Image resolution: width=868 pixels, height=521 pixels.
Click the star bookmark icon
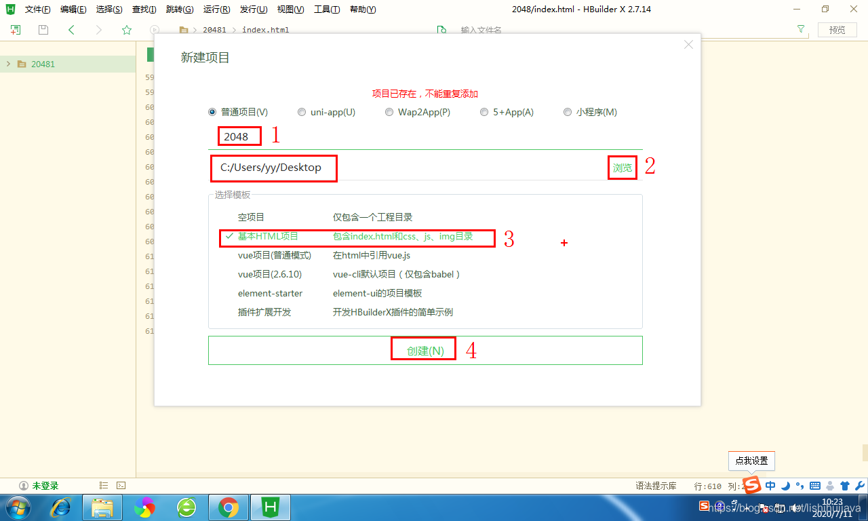pyautogui.click(x=127, y=30)
